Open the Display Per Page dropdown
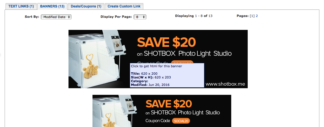 pyautogui.click(x=140, y=17)
